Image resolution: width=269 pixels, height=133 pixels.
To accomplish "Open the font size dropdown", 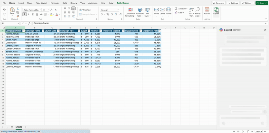I will pyautogui.click(x=48, y=10).
